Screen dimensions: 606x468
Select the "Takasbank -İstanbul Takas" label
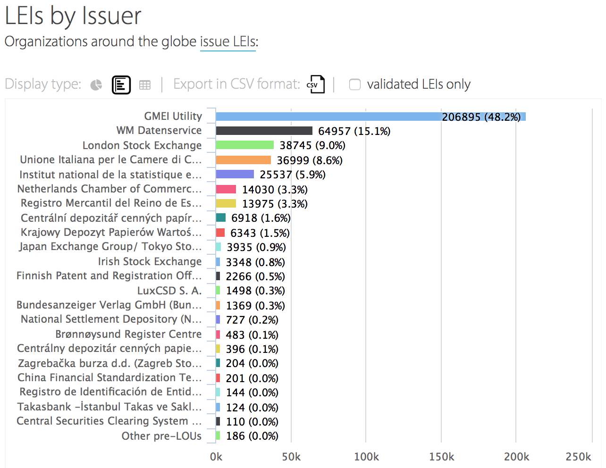(x=109, y=407)
